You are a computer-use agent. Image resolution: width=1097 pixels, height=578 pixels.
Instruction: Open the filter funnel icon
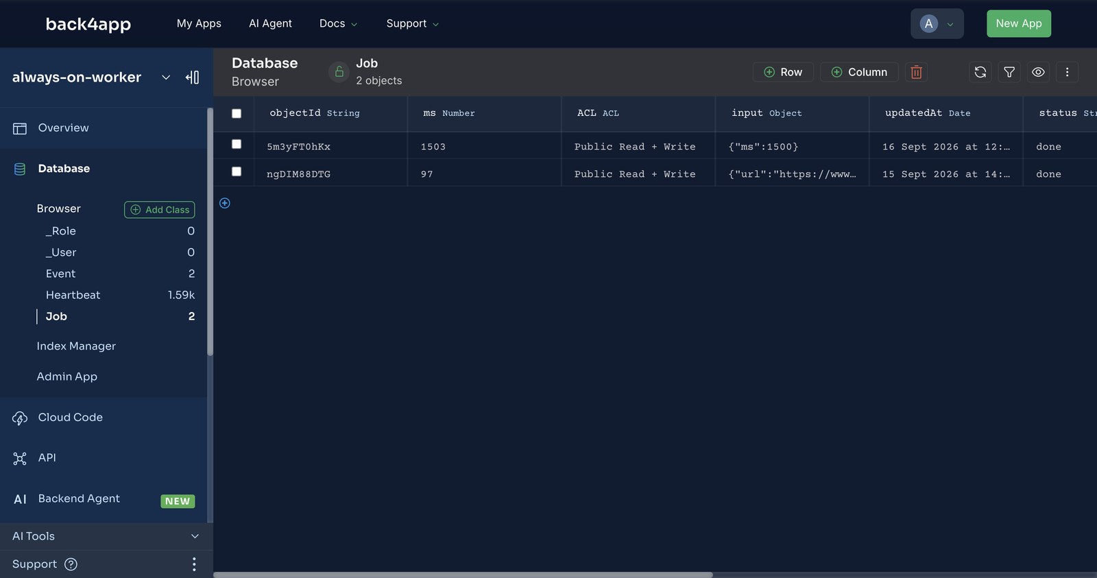(1009, 72)
